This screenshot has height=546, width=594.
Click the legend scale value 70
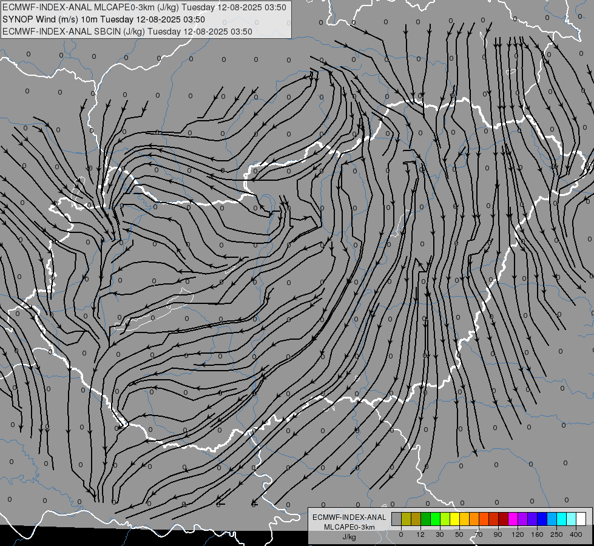[x=479, y=534]
